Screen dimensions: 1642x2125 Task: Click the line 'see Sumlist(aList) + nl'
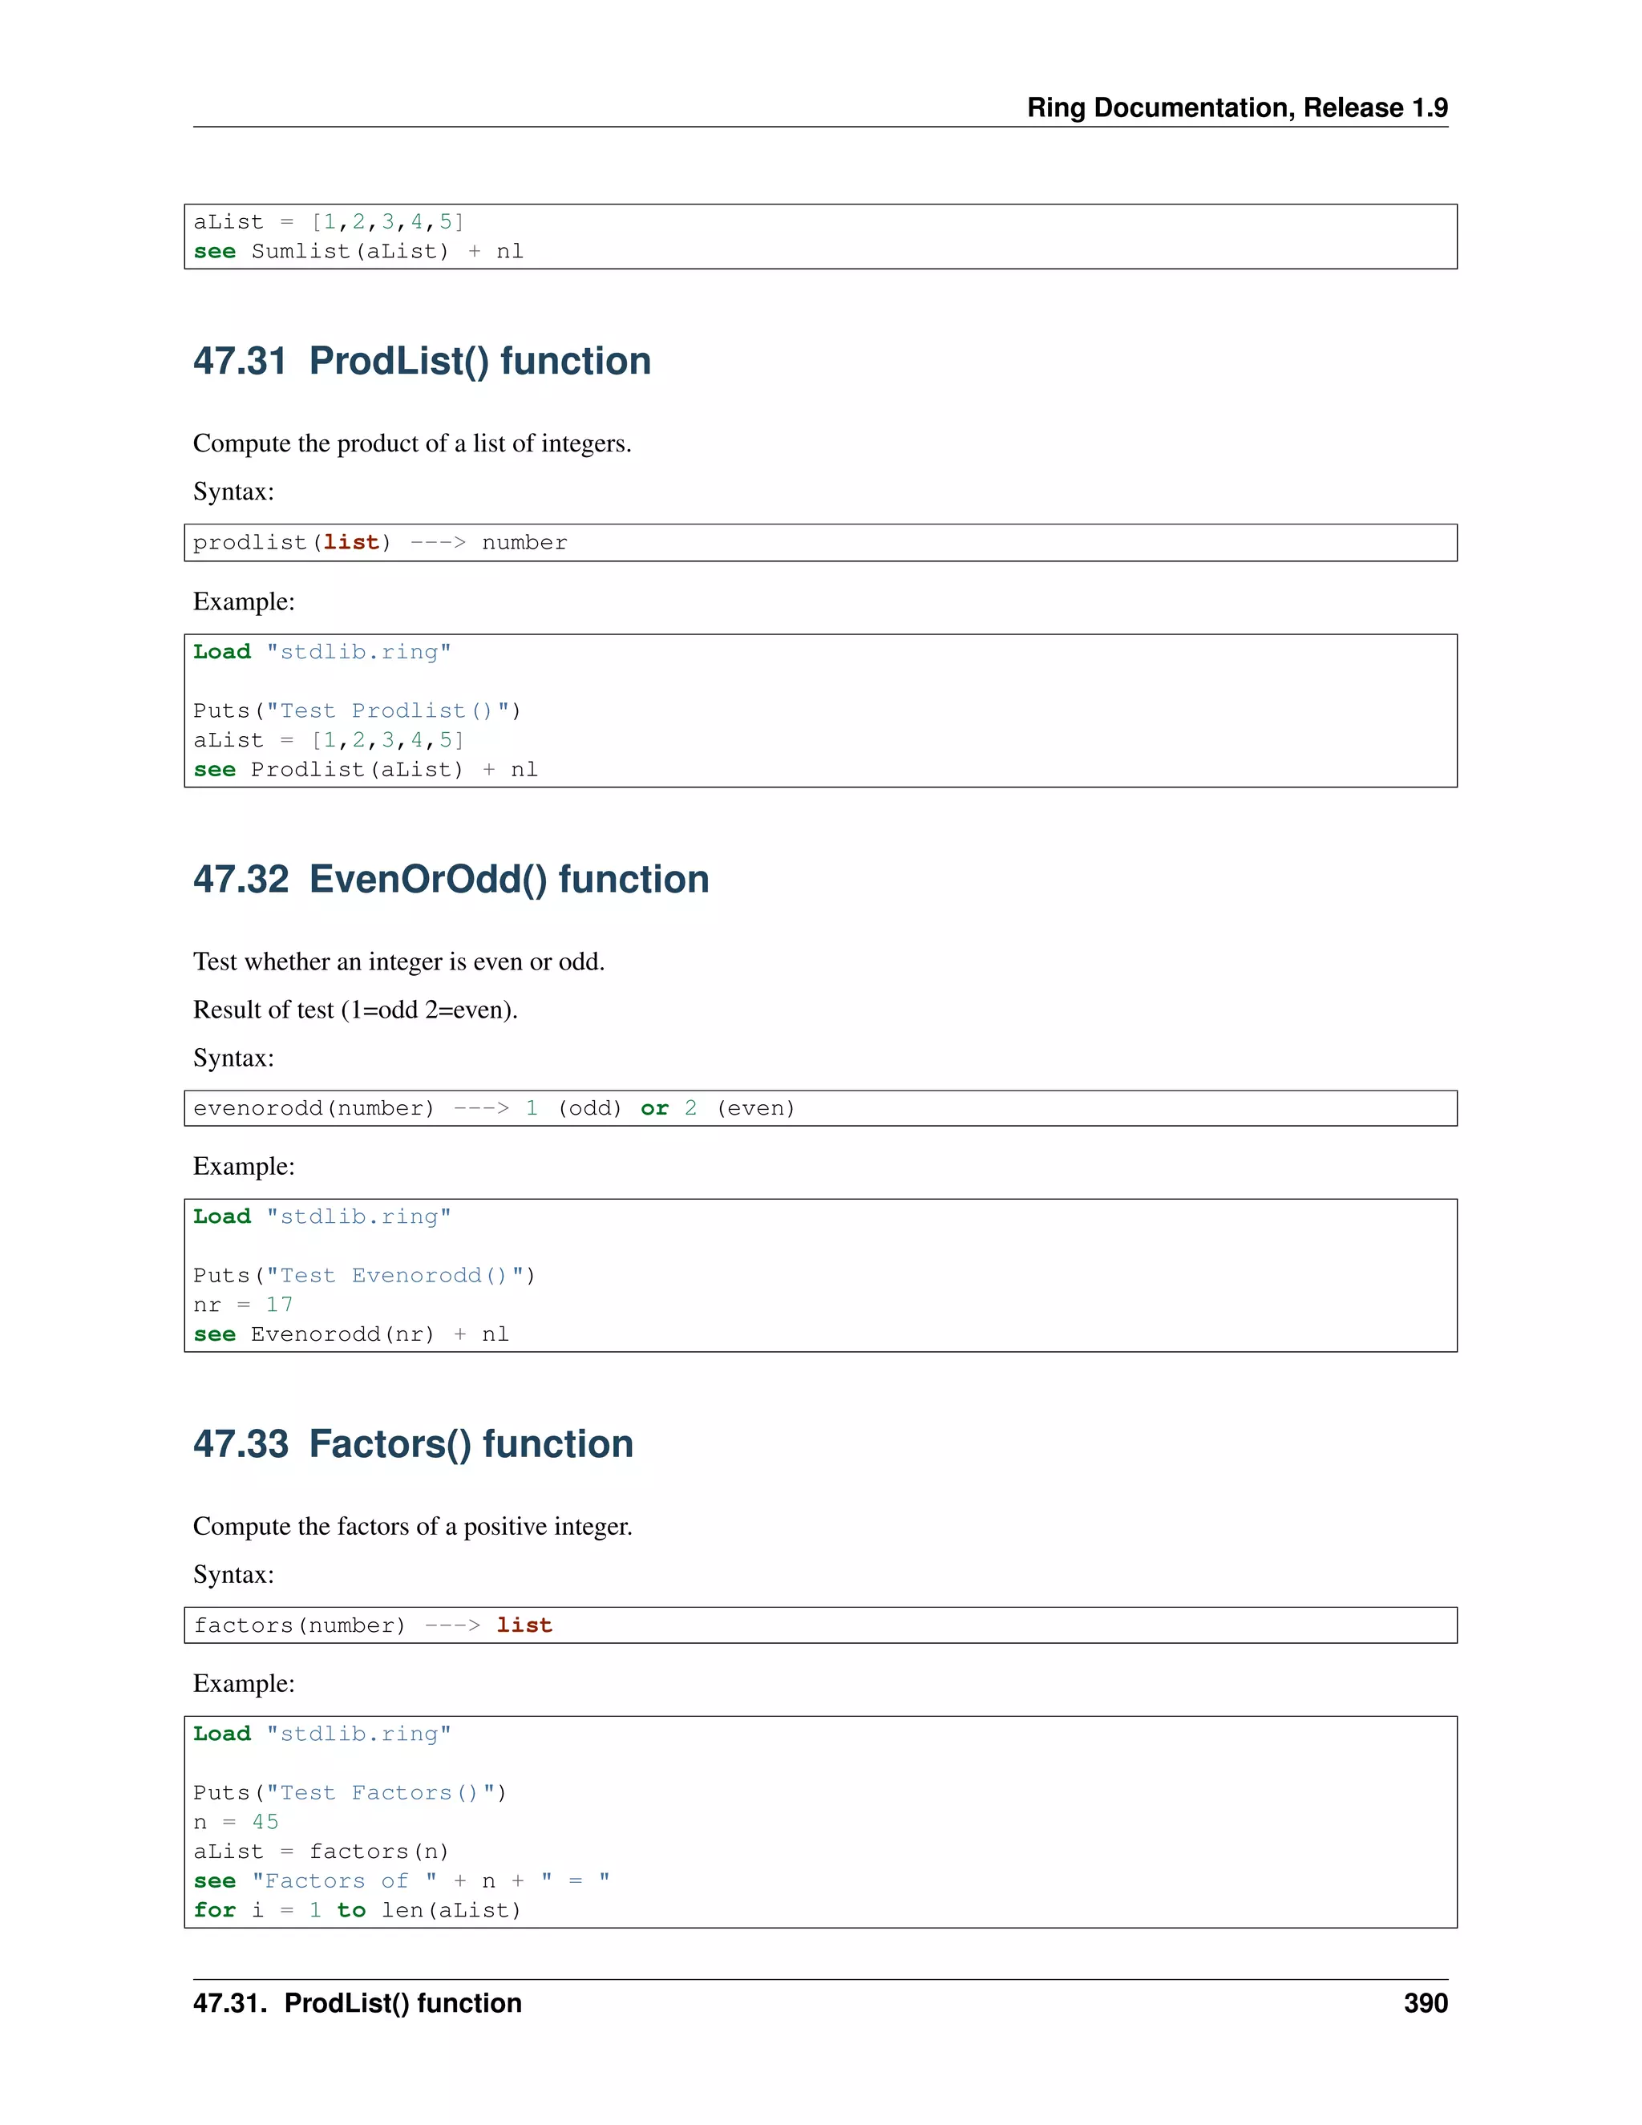358,251
